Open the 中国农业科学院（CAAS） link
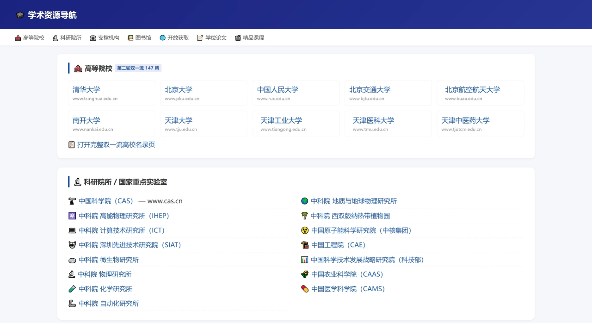592x323 pixels. tap(349, 274)
